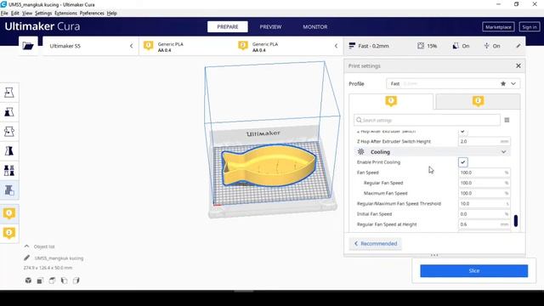This screenshot has width=544, height=306.
Task: Click pencil icon to rename the model
Action: tap(26, 258)
